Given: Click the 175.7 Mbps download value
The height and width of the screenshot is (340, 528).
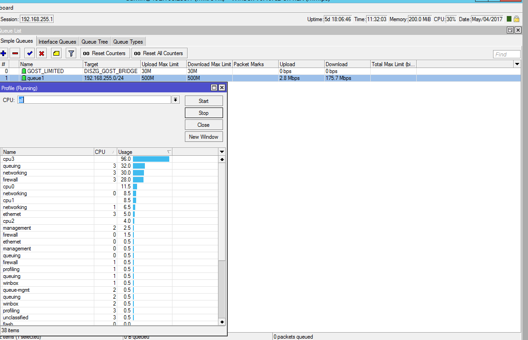Looking at the screenshot, I should click(x=339, y=78).
